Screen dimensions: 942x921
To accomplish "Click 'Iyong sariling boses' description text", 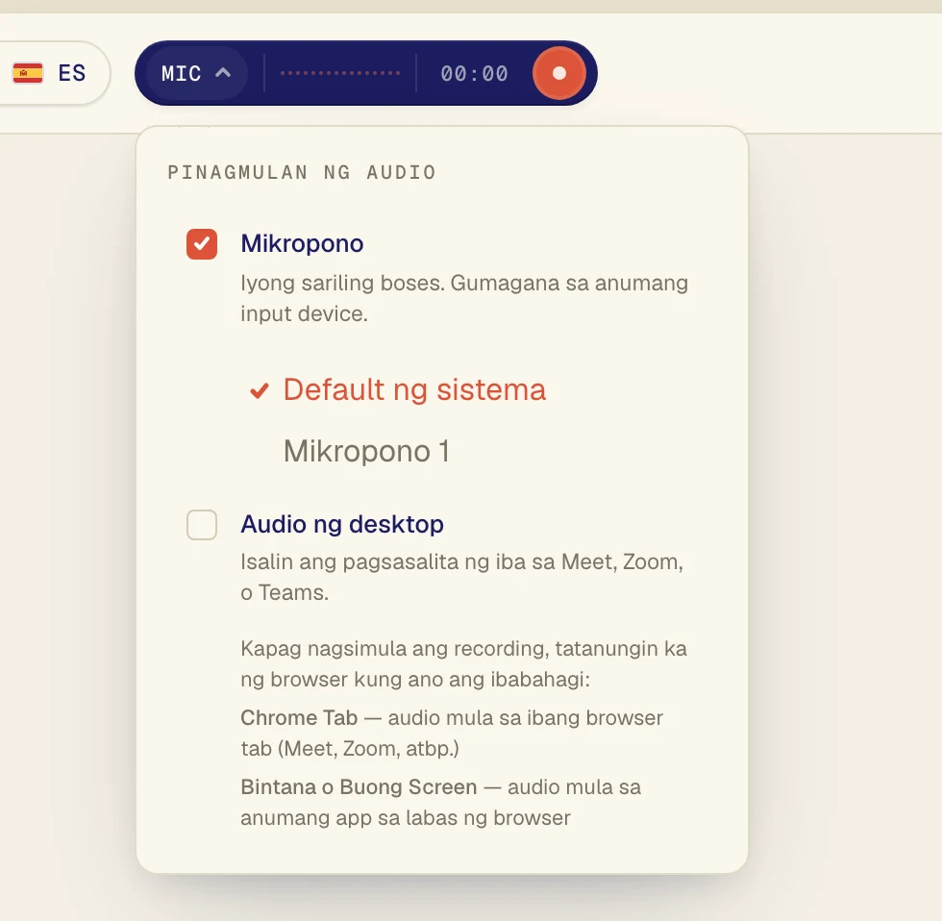I will [x=464, y=298].
